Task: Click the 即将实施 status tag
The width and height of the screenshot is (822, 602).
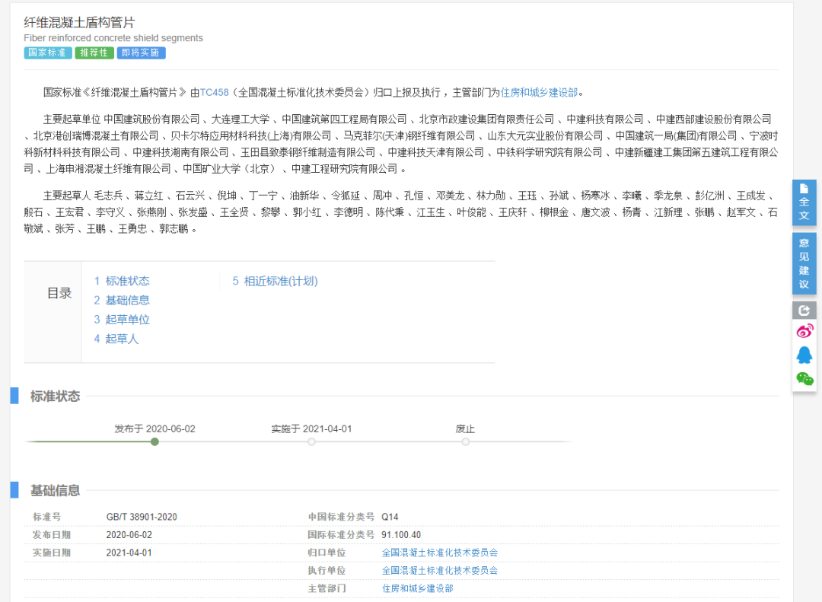Action: 141,53
